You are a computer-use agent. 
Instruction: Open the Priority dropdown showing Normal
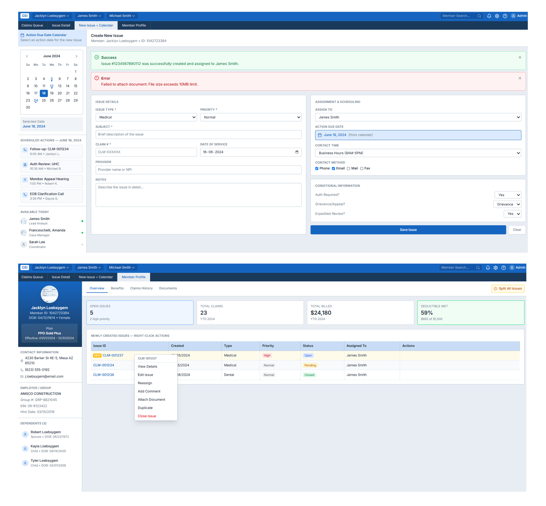(251, 117)
